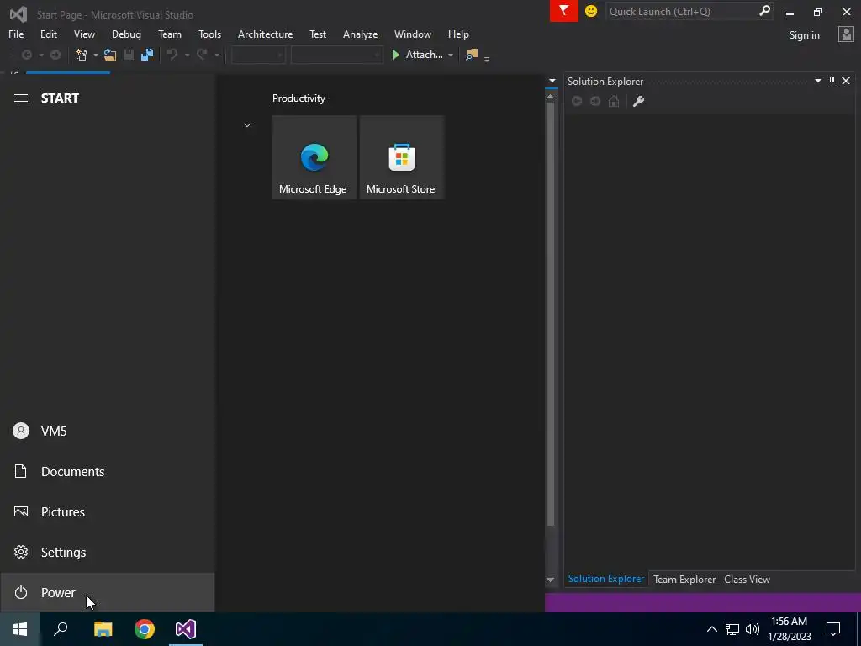Open the File menu

[16, 34]
